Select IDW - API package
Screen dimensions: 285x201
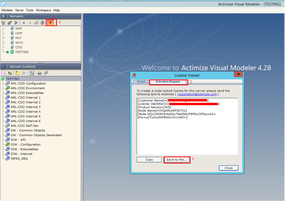[x=18, y=140]
